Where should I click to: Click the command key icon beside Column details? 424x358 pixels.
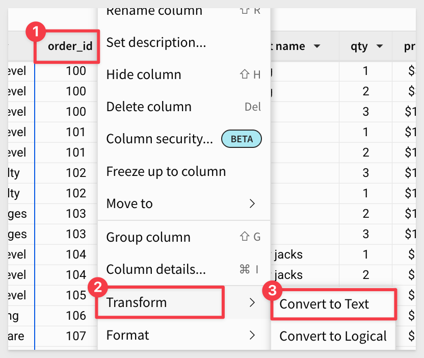(245, 269)
